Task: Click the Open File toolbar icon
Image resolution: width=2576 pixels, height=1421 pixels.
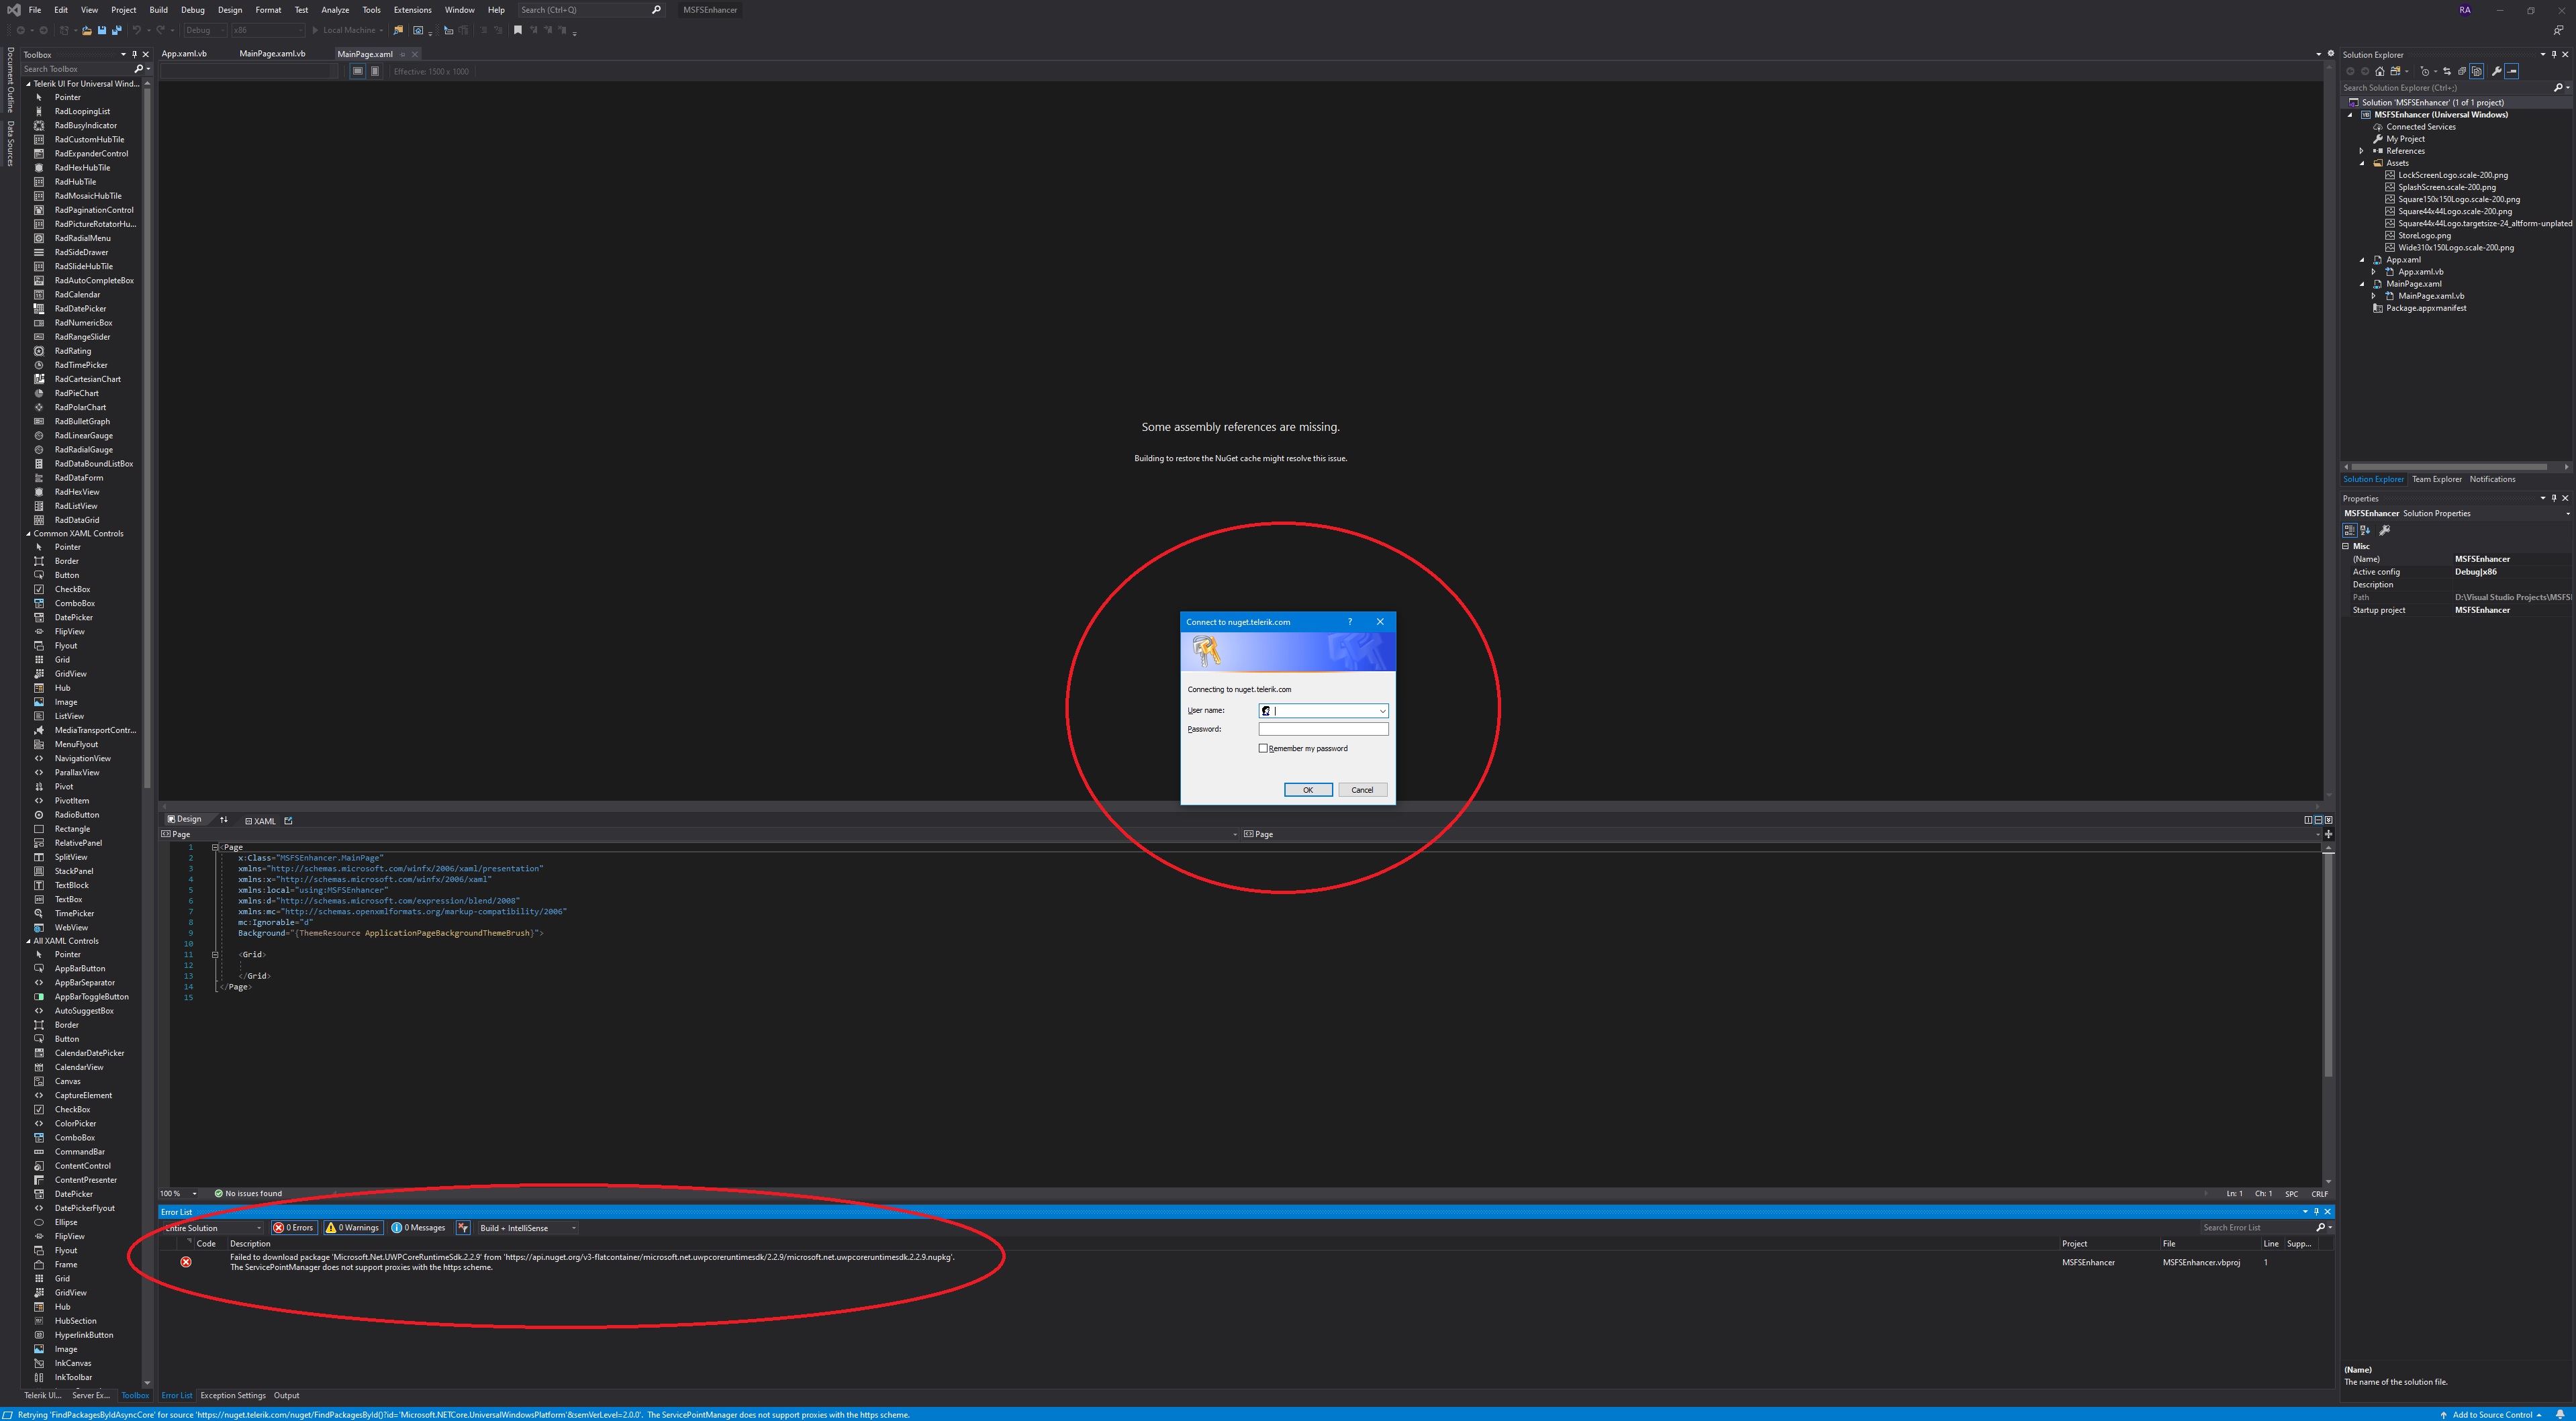Action: pos(87,30)
